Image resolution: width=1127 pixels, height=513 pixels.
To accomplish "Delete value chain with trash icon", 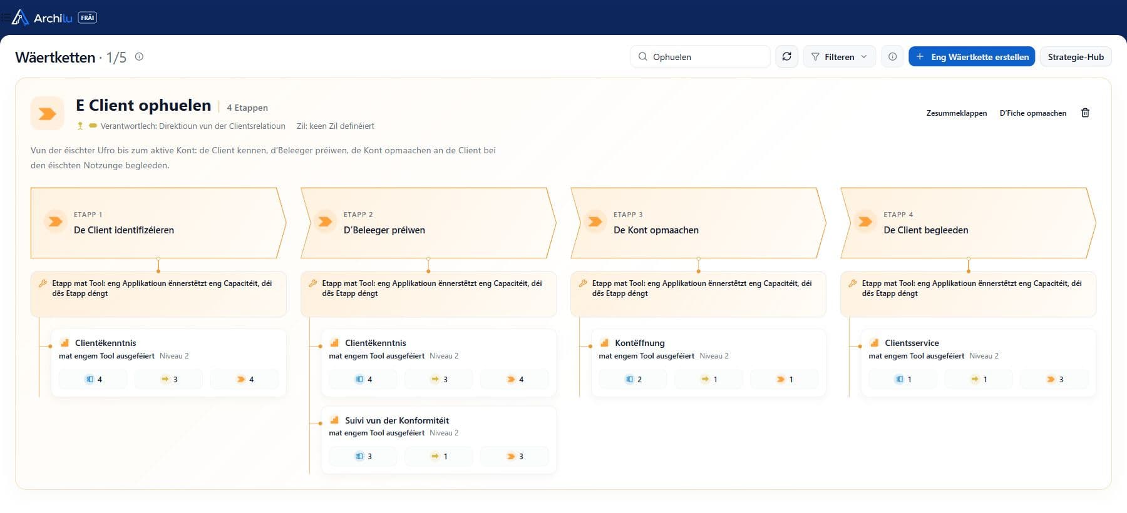I will (x=1085, y=113).
